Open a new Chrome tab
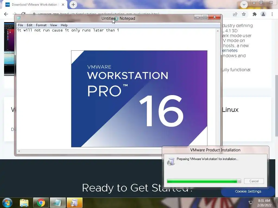This screenshot has height=208, width=278. 73,5
